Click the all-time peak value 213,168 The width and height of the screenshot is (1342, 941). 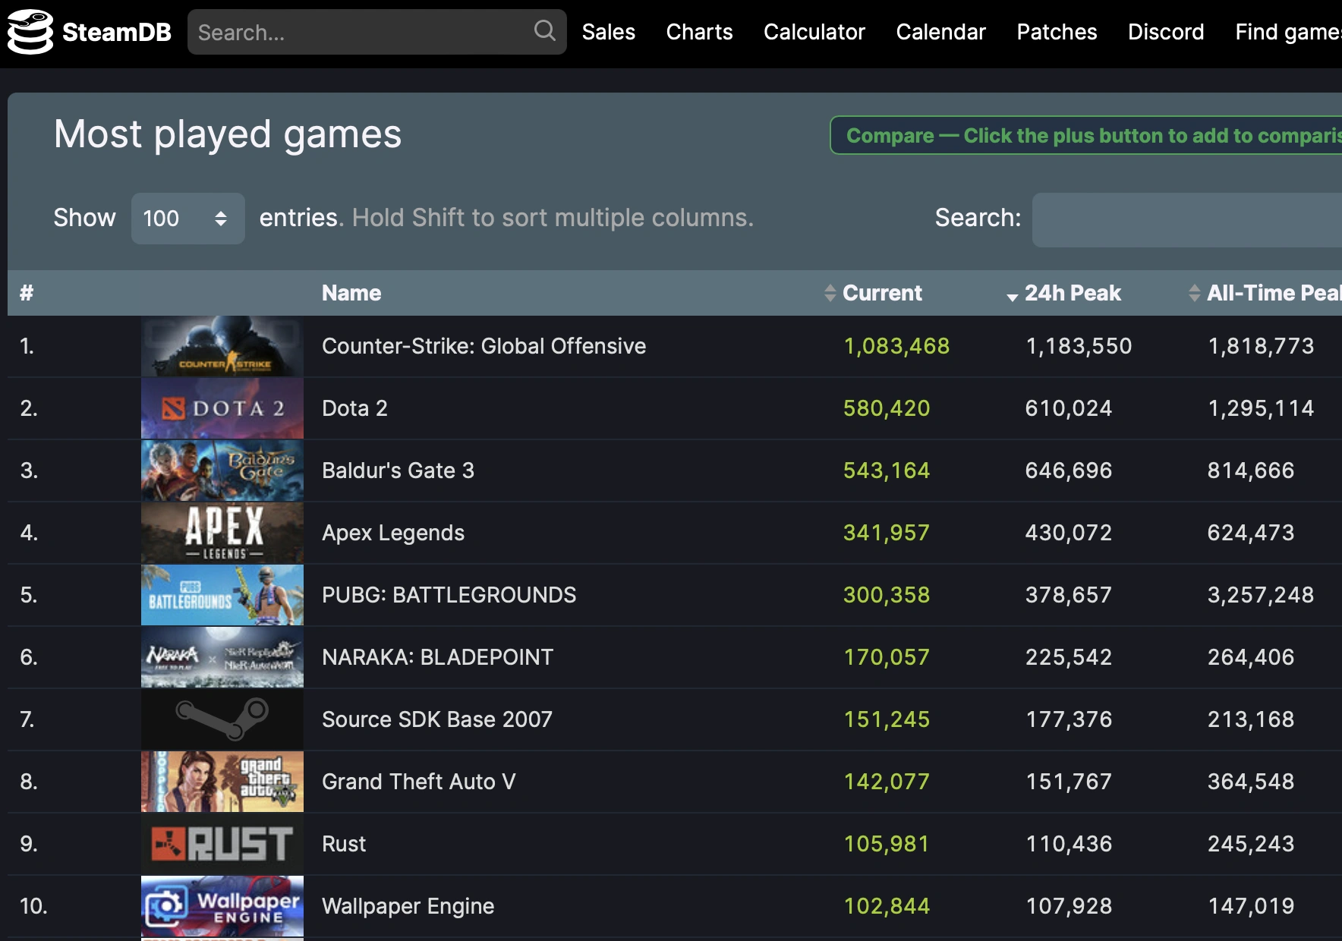pyautogui.click(x=1251, y=719)
